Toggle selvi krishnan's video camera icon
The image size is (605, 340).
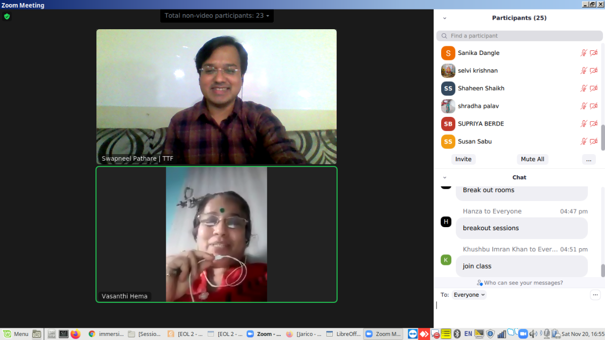[x=593, y=71]
